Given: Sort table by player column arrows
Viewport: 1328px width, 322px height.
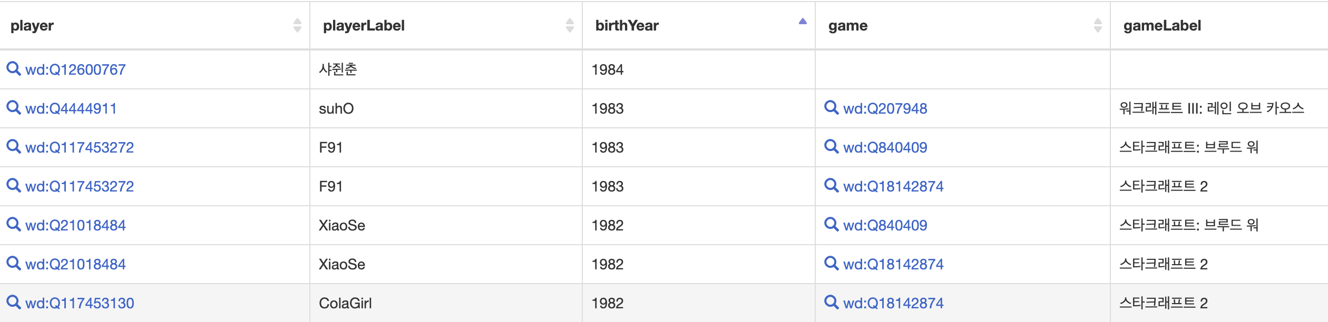Looking at the screenshot, I should point(297,25).
